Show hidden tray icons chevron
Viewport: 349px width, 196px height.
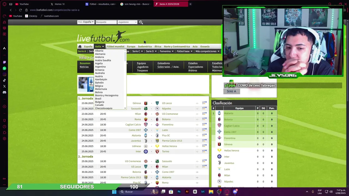307,192
